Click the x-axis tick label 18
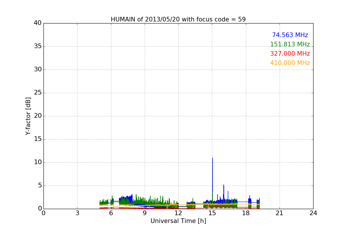348x232 pixels. (x=246, y=213)
